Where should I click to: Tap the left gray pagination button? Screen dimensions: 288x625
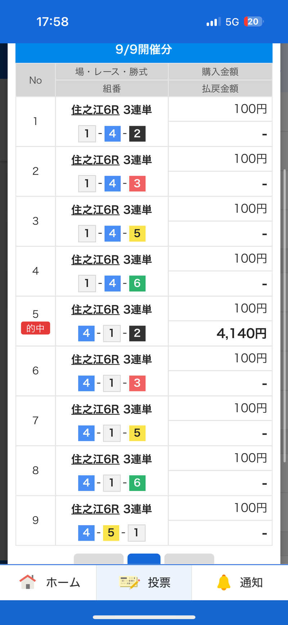coord(99,559)
